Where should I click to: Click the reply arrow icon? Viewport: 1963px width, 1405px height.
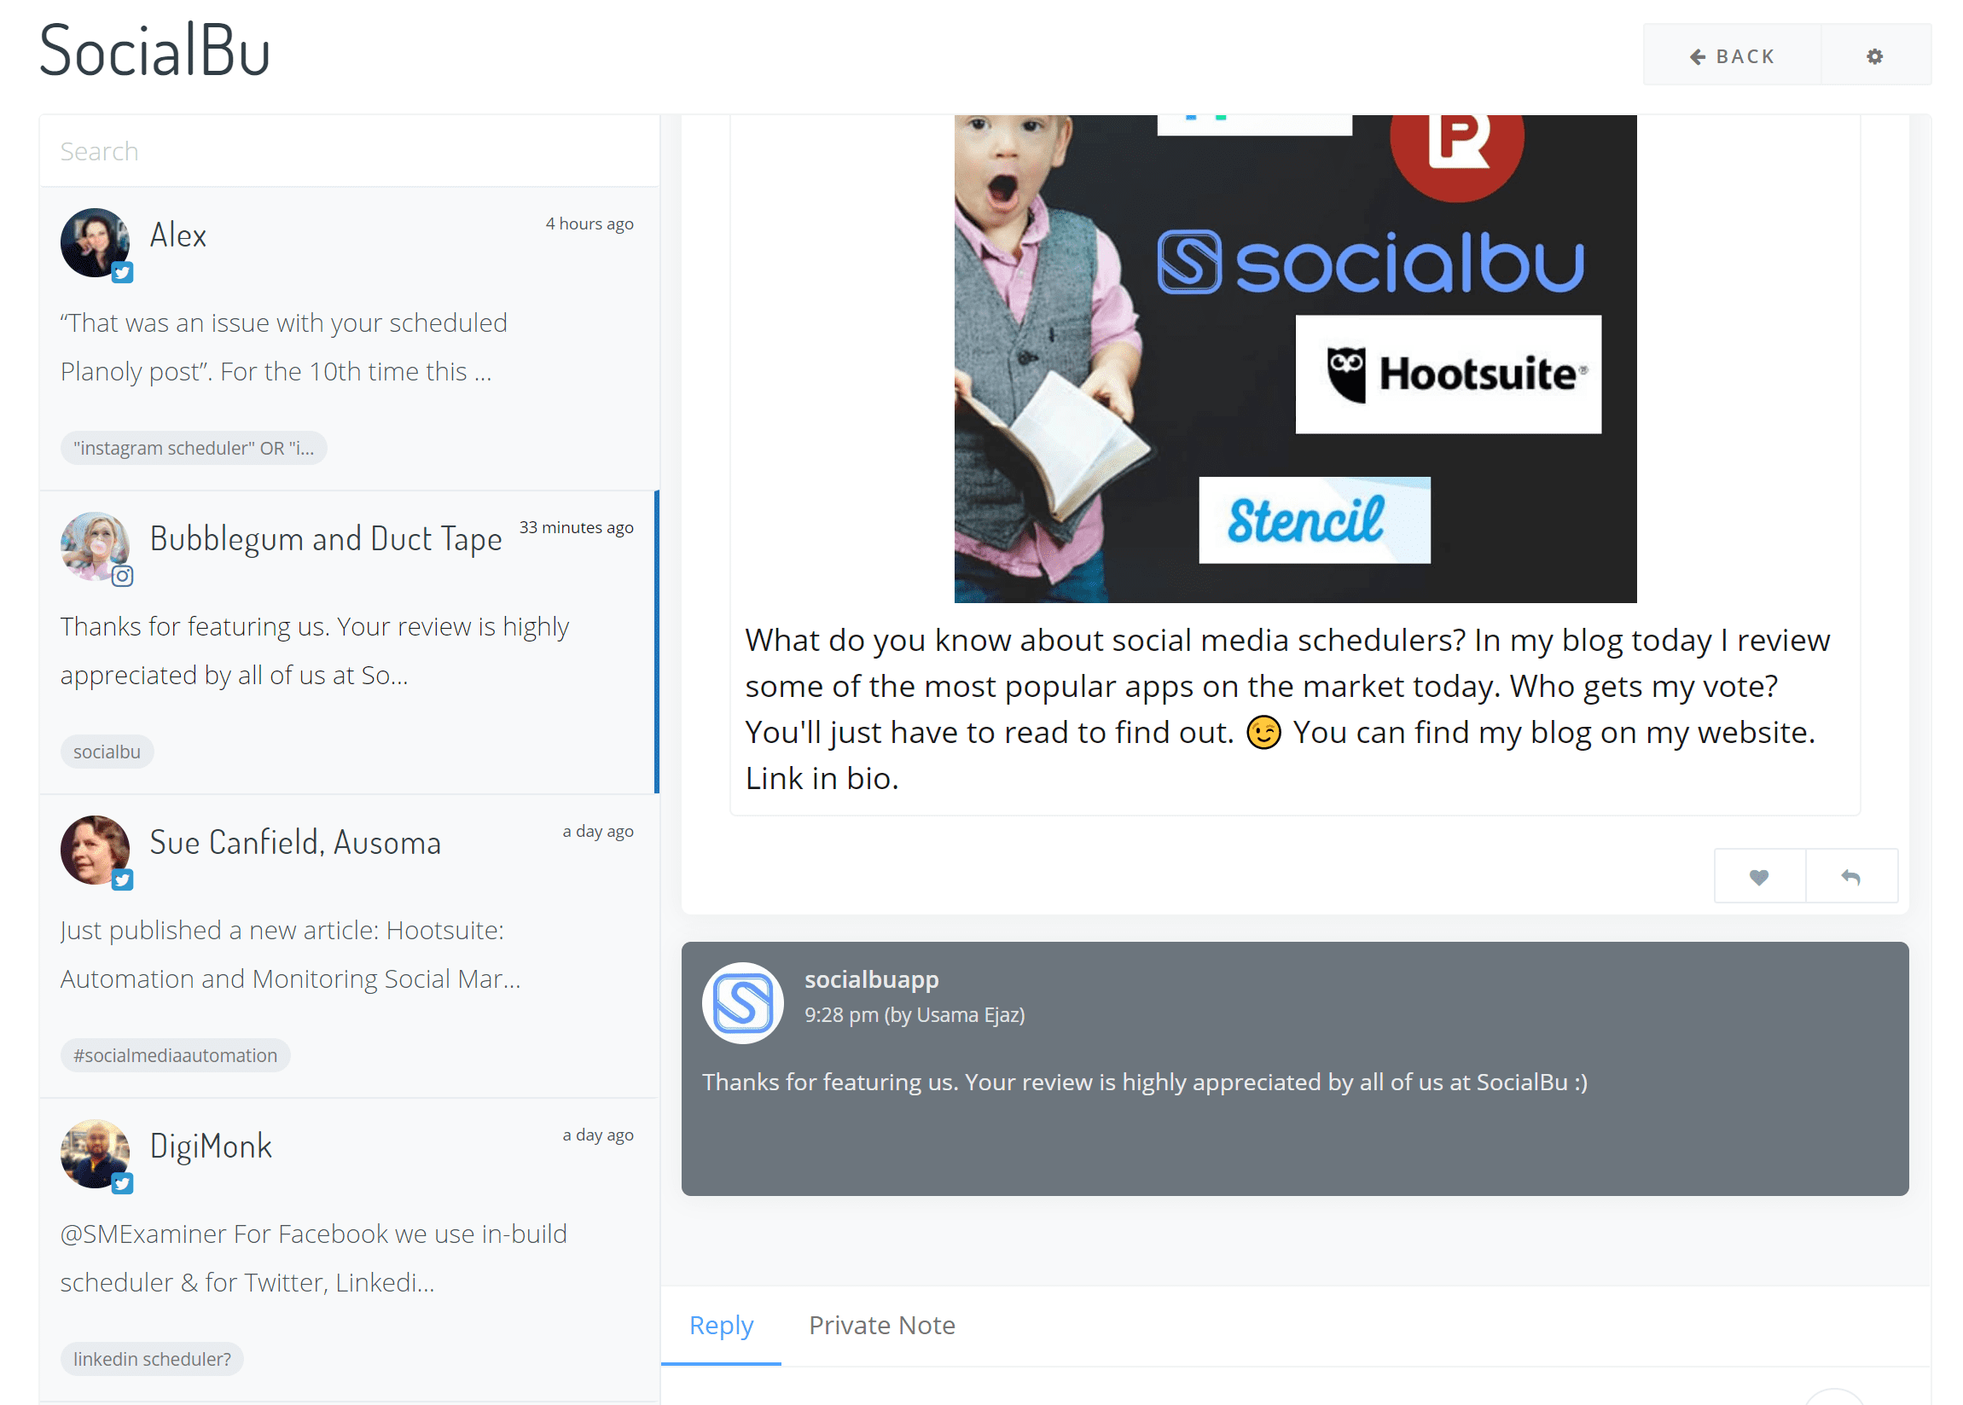[x=1850, y=876]
